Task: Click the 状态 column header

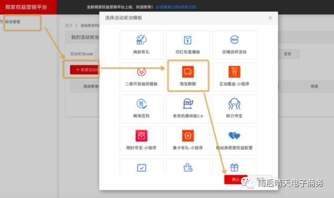Action: click(x=314, y=86)
